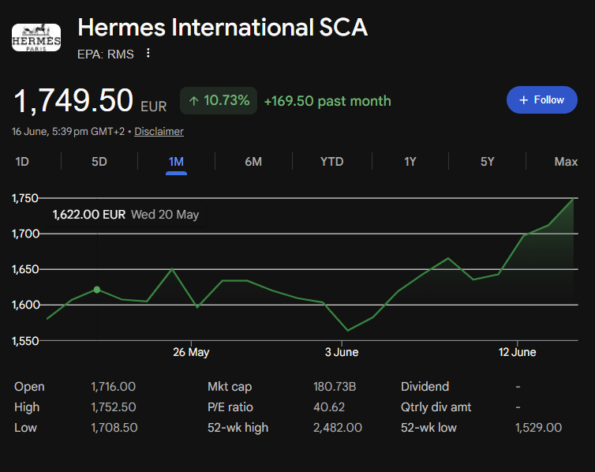Switch chart to 1Y range

410,162
